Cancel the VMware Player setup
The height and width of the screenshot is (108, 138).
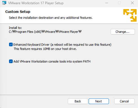(x=124, y=101)
